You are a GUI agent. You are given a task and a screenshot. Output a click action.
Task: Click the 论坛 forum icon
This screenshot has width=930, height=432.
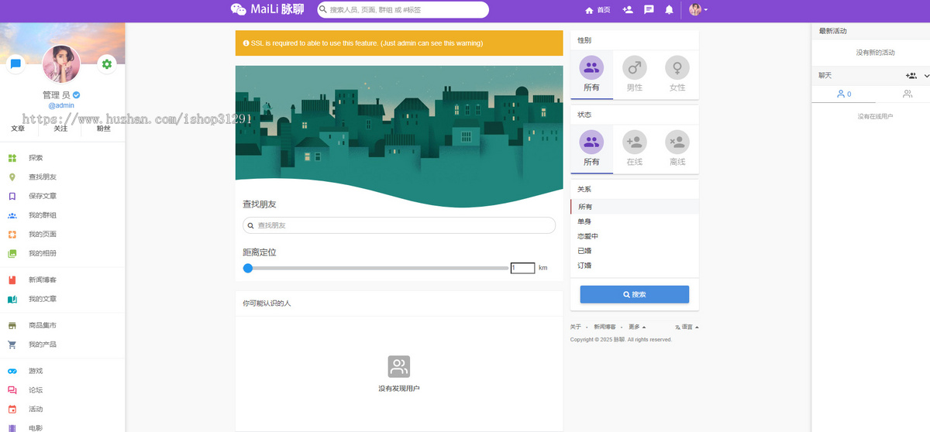(12, 390)
